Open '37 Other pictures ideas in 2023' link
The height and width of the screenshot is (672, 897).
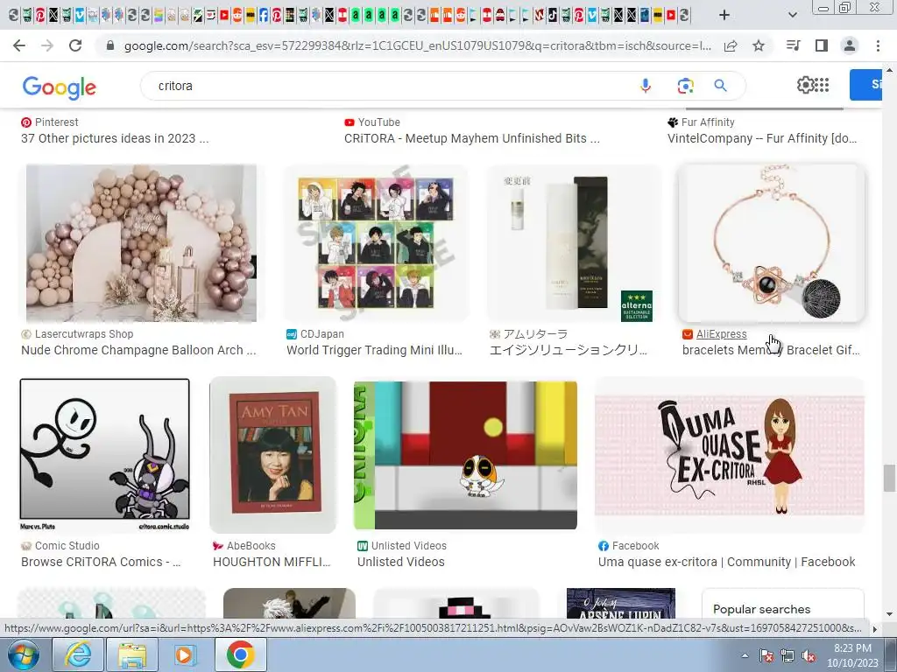115,139
